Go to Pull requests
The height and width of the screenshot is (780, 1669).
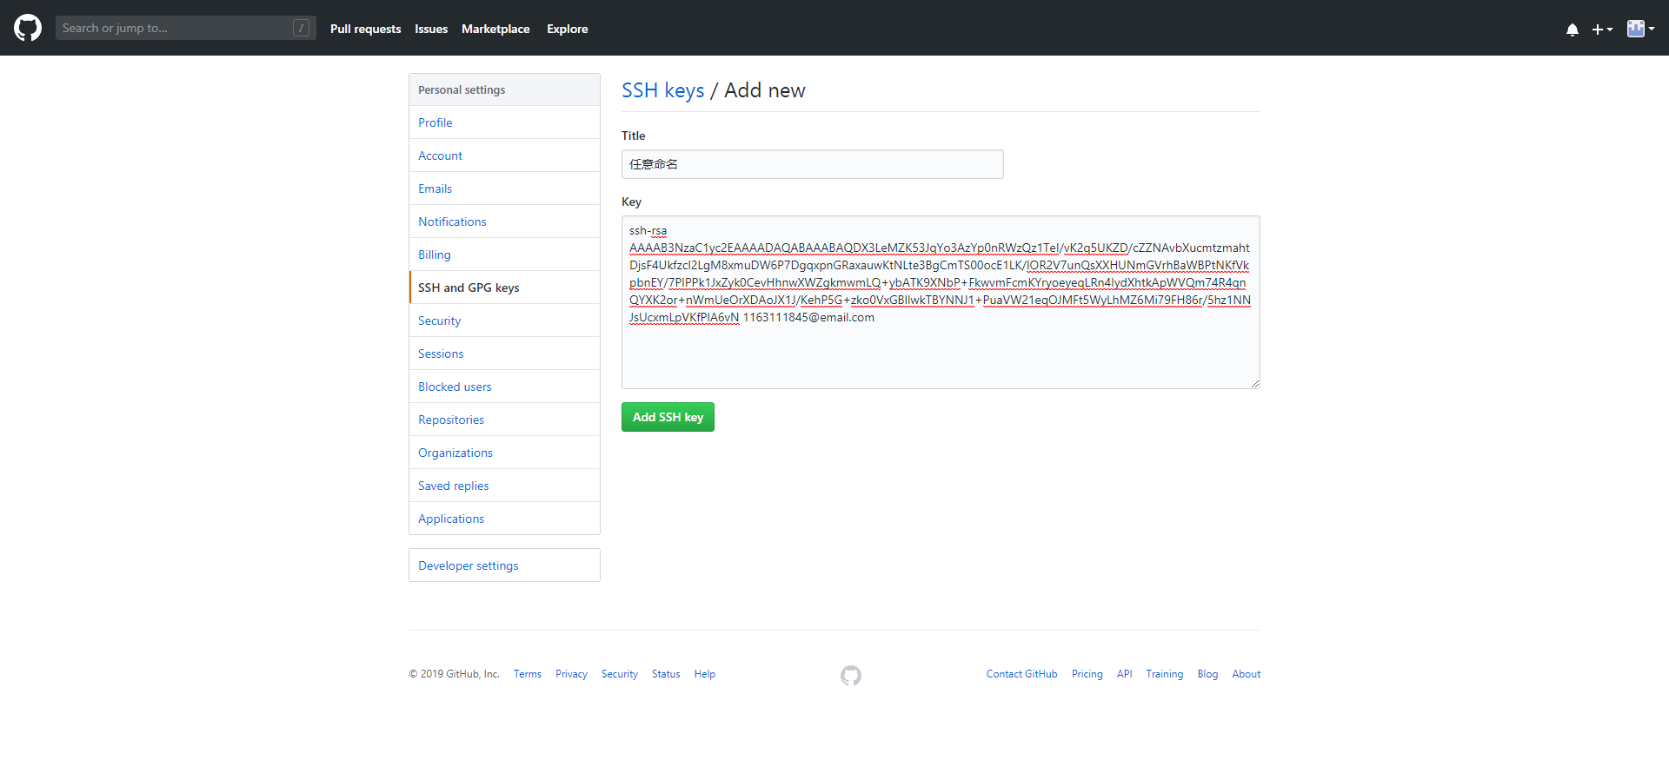[x=366, y=29]
